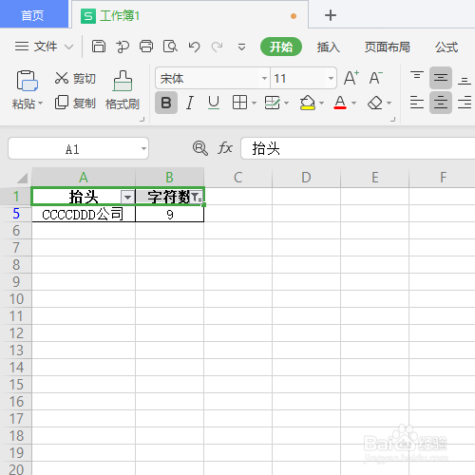Screen dimensions: 475x475
Task: Undo the last action
Action: click(x=194, y=47)
